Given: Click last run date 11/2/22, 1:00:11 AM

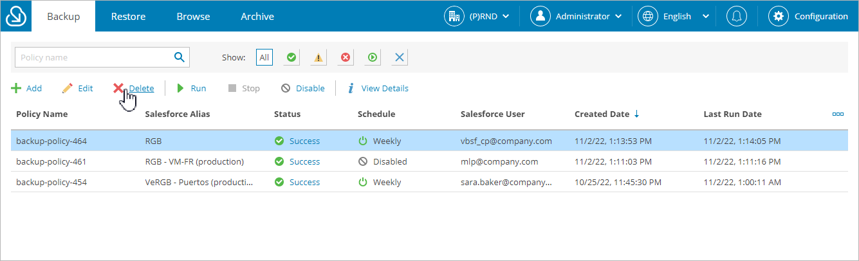Looking at the screenshot, I should (743, 182).
